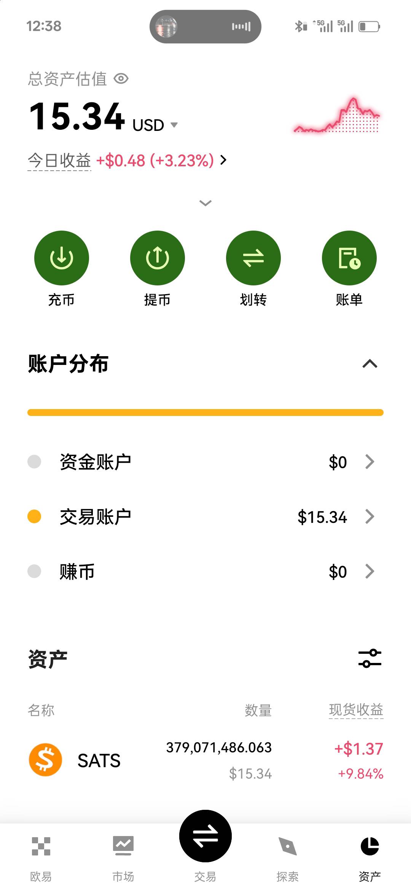Viewport: 411px width, 892px height.
Task: Tap the yellow account distribution bar
Action: tap(205, 413)
